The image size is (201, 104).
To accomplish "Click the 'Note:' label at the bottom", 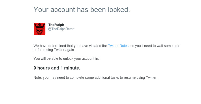I will (x=38, y=77).
